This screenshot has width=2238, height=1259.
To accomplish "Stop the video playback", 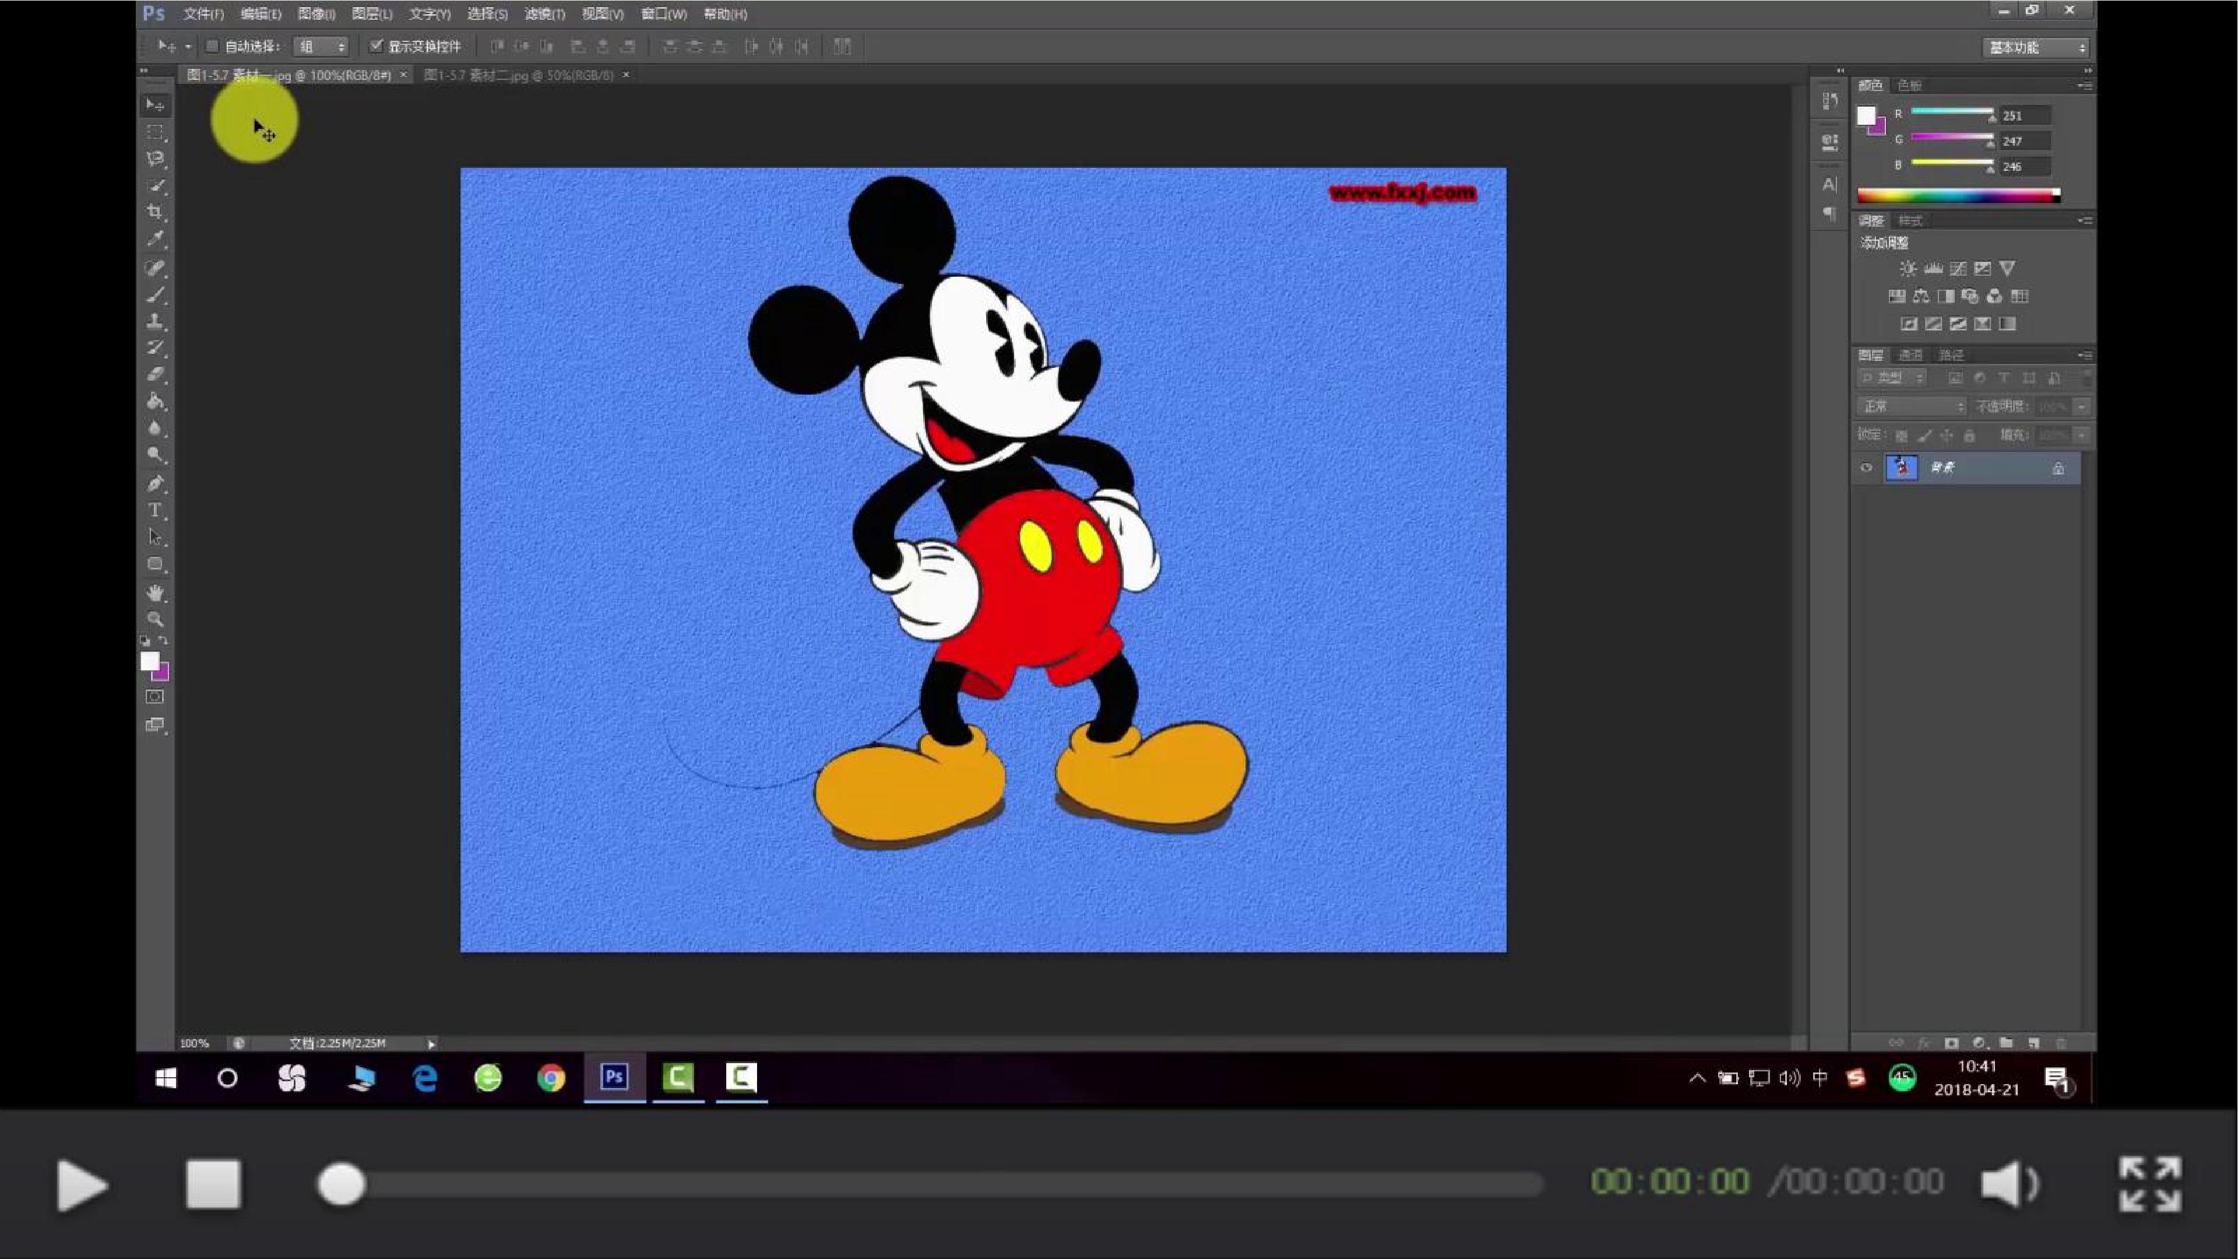I will tap(213, 1183).
